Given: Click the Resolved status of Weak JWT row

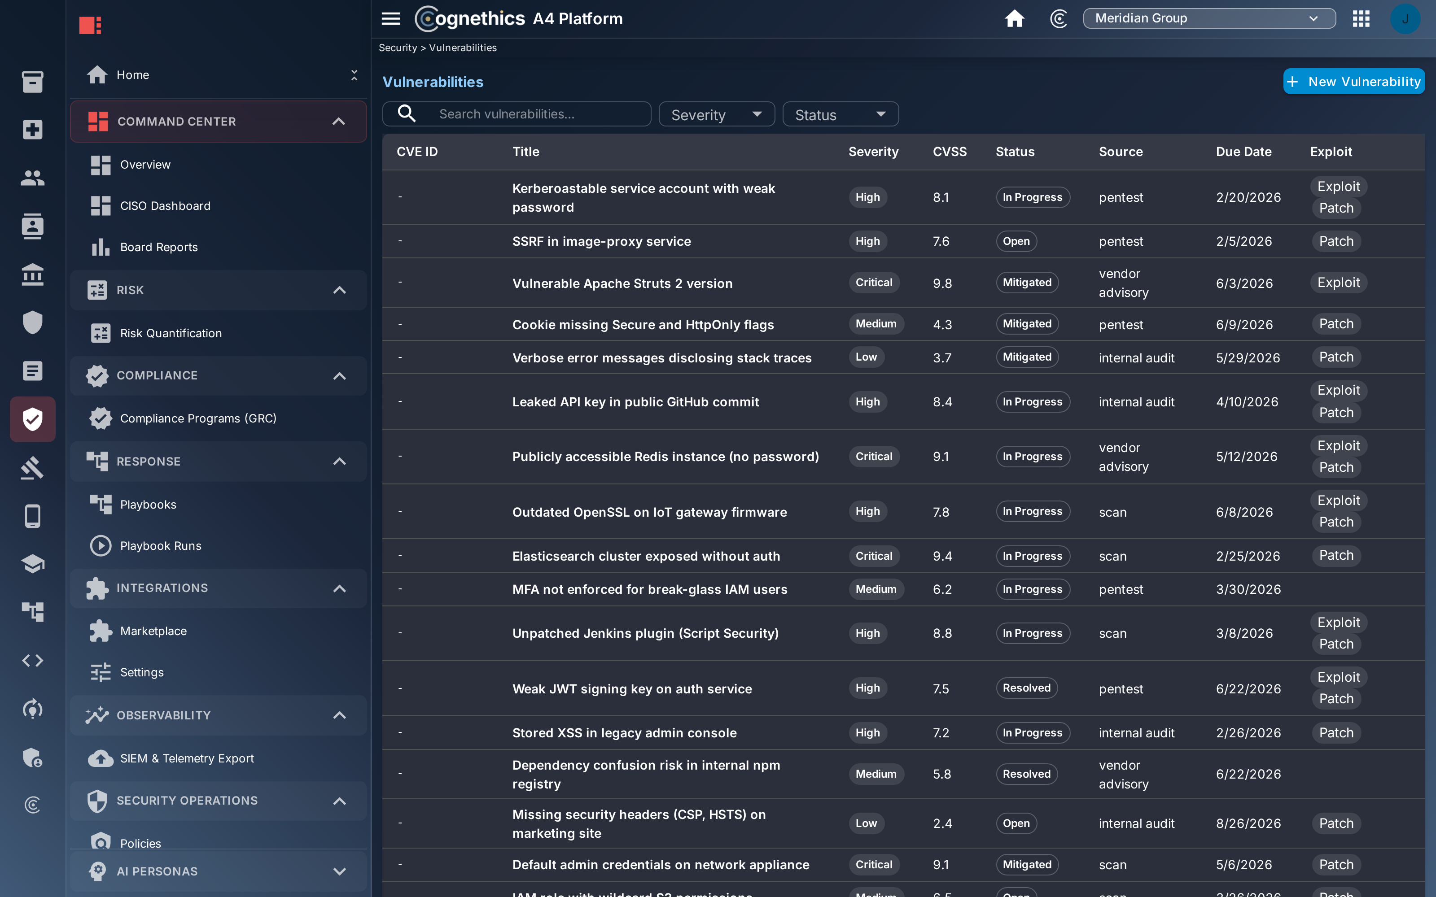Looking at the screenshot, I should (1026, 688).
